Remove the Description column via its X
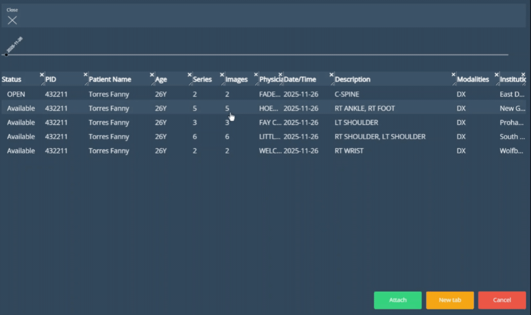The width and height of the screenshot is (531, 315). pyautogui.click(x=454, y=75)
